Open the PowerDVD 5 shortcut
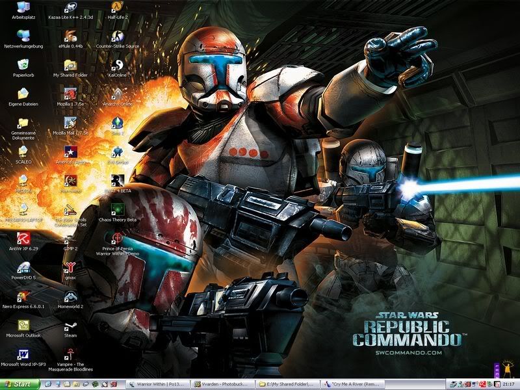 23,270
